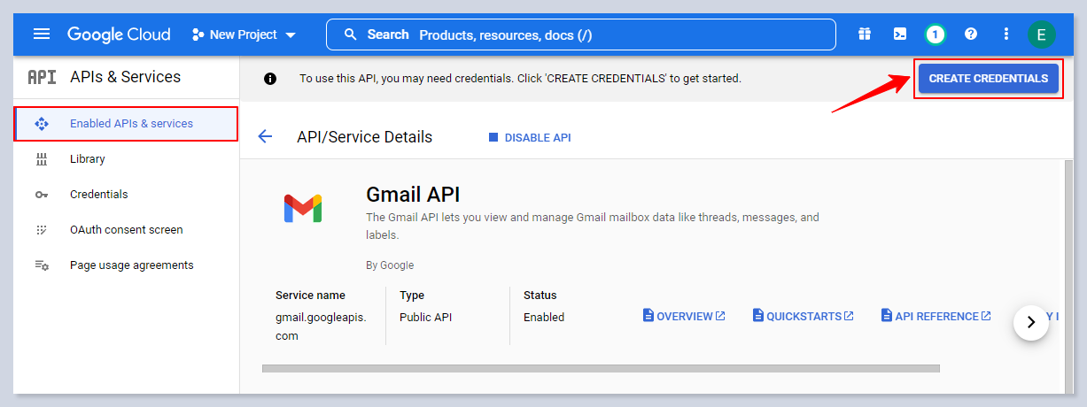Click the Gmail API title text
Image resolution: width=1087 pixels, height=407 pixels.
413,195
